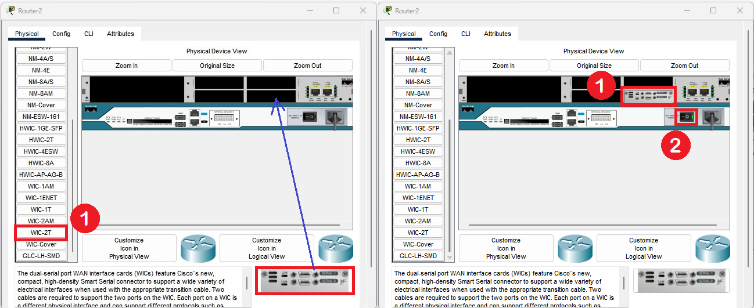Select WIC-1AM module in left window
This screenshot has height=308, width=754.
click(x=41, y=186)
